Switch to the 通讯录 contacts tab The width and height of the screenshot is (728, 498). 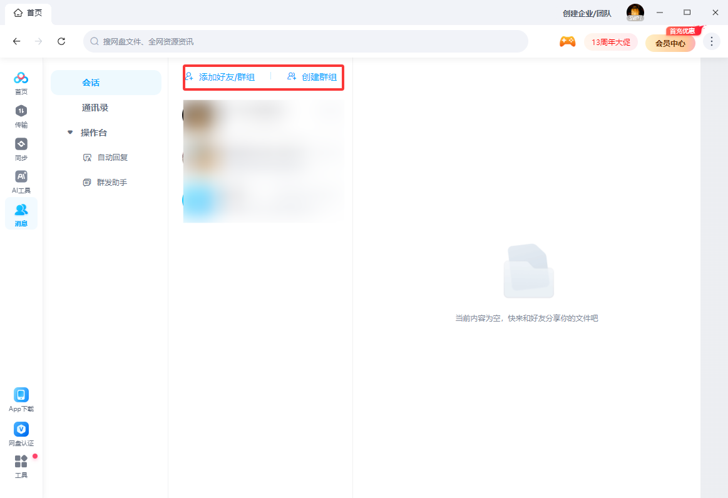[95, 108]
